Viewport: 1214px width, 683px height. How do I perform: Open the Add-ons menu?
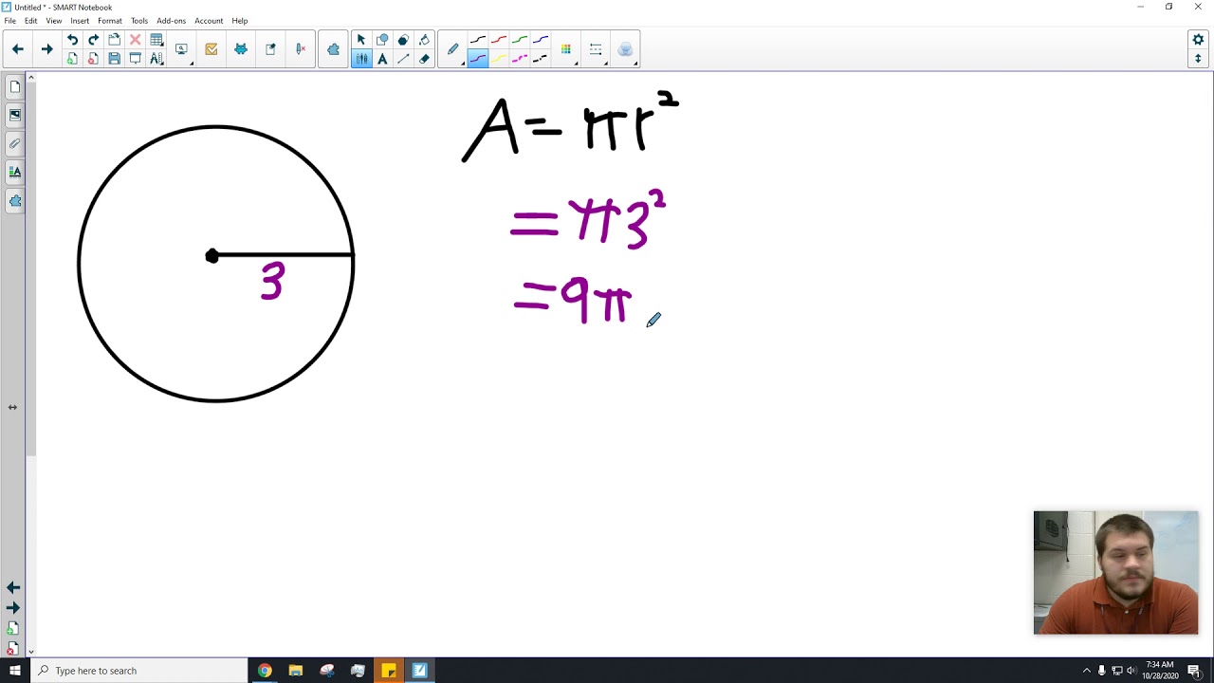pyautogui.click(x=172, y=21)
